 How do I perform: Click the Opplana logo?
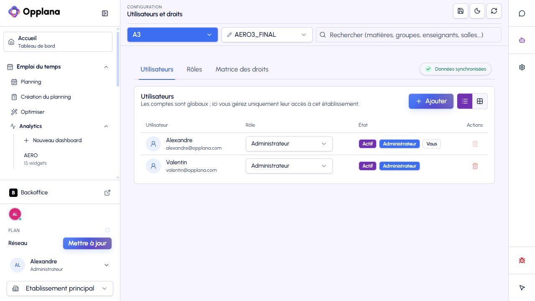click(x=34, y=12)
